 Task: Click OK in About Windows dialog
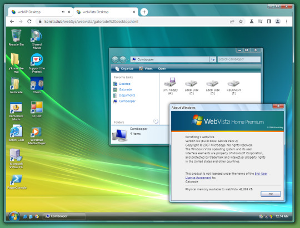[271, 194]
